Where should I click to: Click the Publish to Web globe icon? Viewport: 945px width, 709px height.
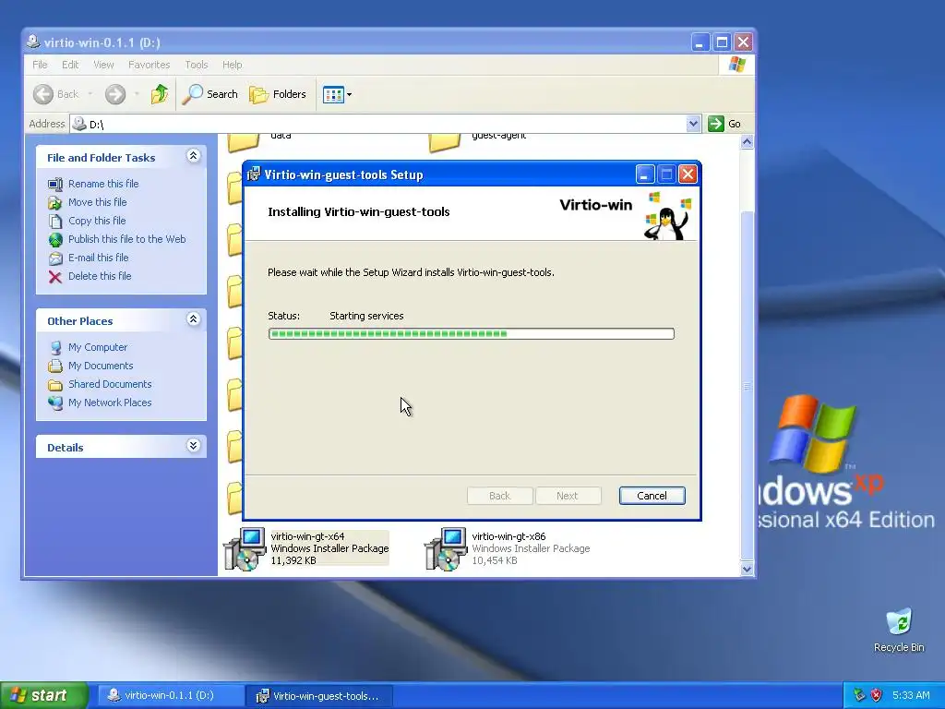(54, 240)
